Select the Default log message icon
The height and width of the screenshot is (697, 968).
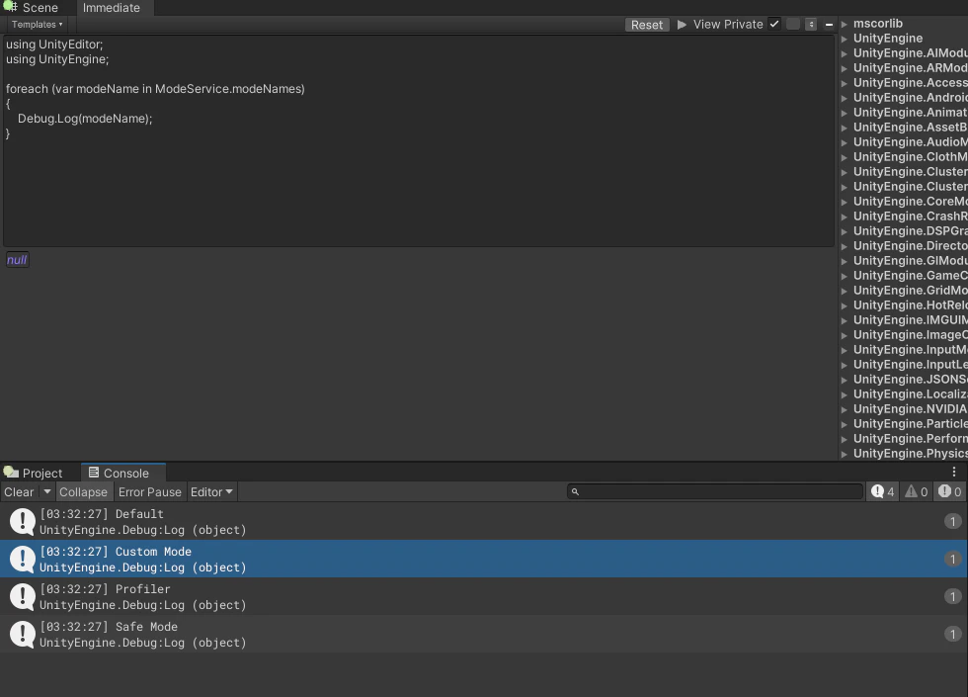pyautogui.click(x=22, y=522)
